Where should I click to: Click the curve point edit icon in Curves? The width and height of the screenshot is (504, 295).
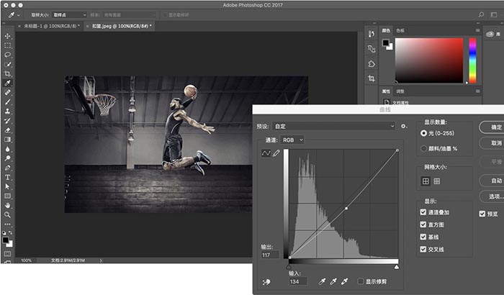click(265, 154)
